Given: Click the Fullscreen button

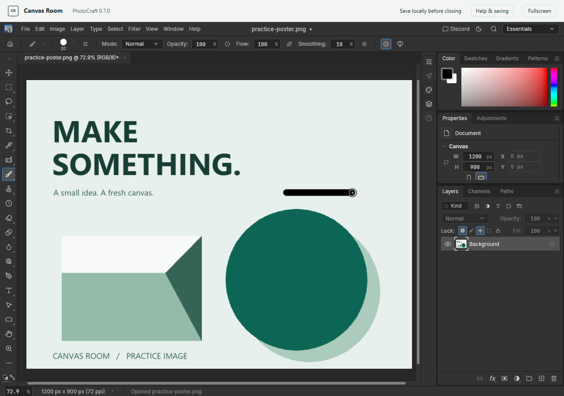Looking at the screenshot, I should click(x=539, y=11).
